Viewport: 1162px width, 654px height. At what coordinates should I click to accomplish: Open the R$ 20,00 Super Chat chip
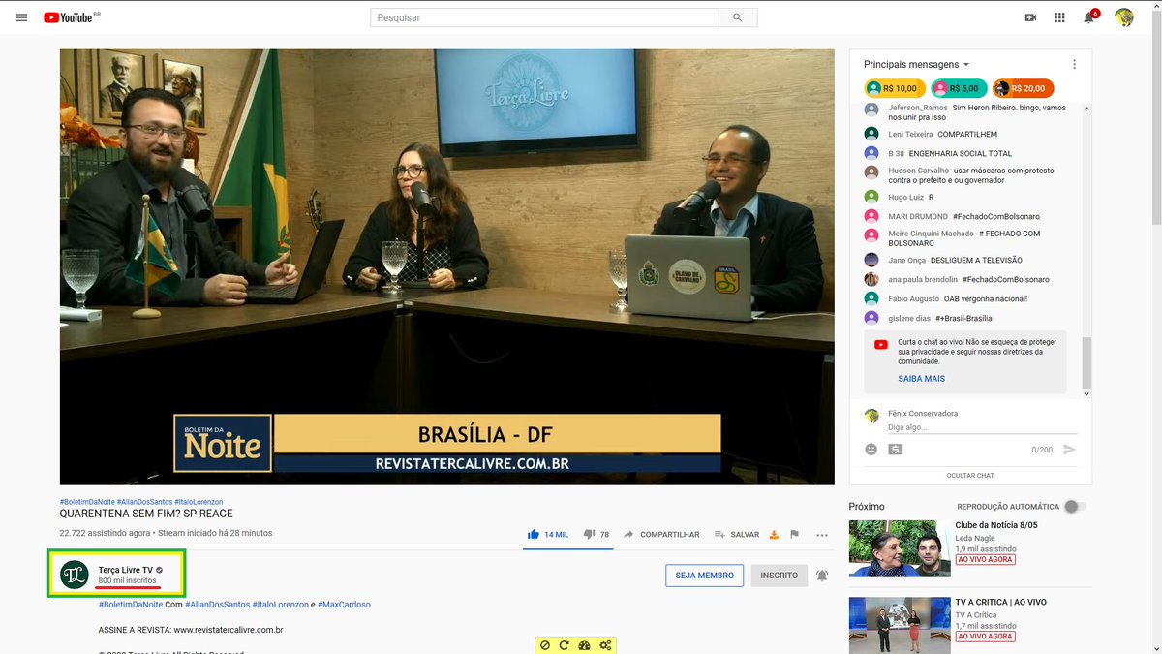coord(1023,88)
